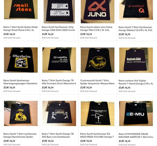
Task: Open 'Retro Synth Synthesizer Chip Design CEM' listing
Action: pyautogui.click(x=58, y=29)
